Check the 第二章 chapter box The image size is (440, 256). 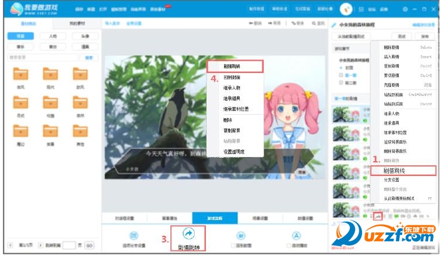coord(341,82)
